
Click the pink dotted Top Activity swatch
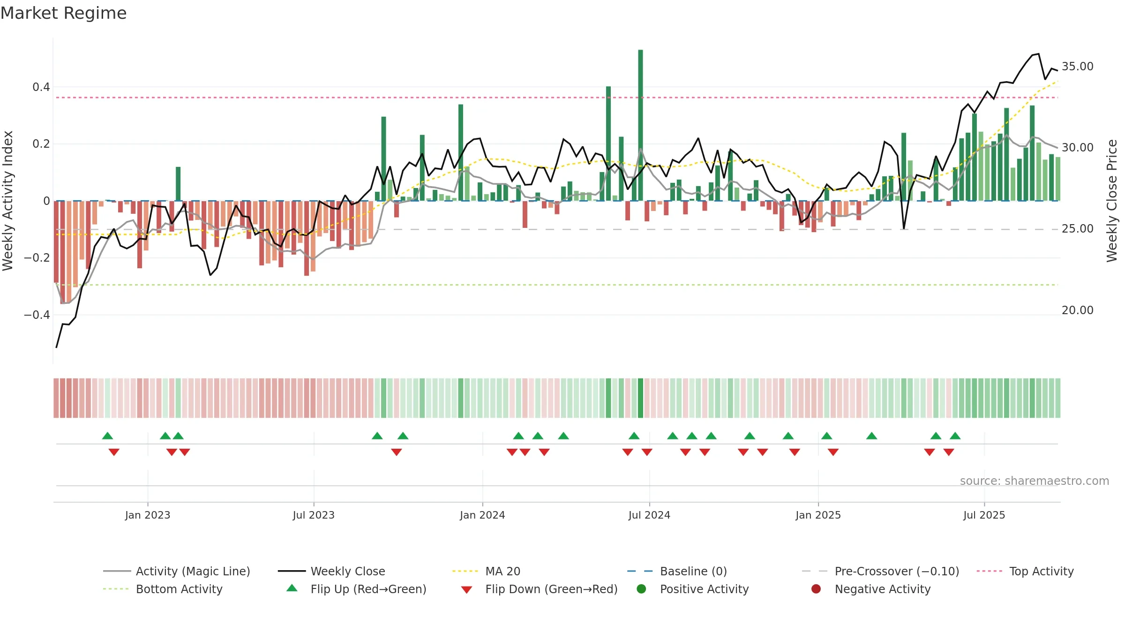point(990,571)
